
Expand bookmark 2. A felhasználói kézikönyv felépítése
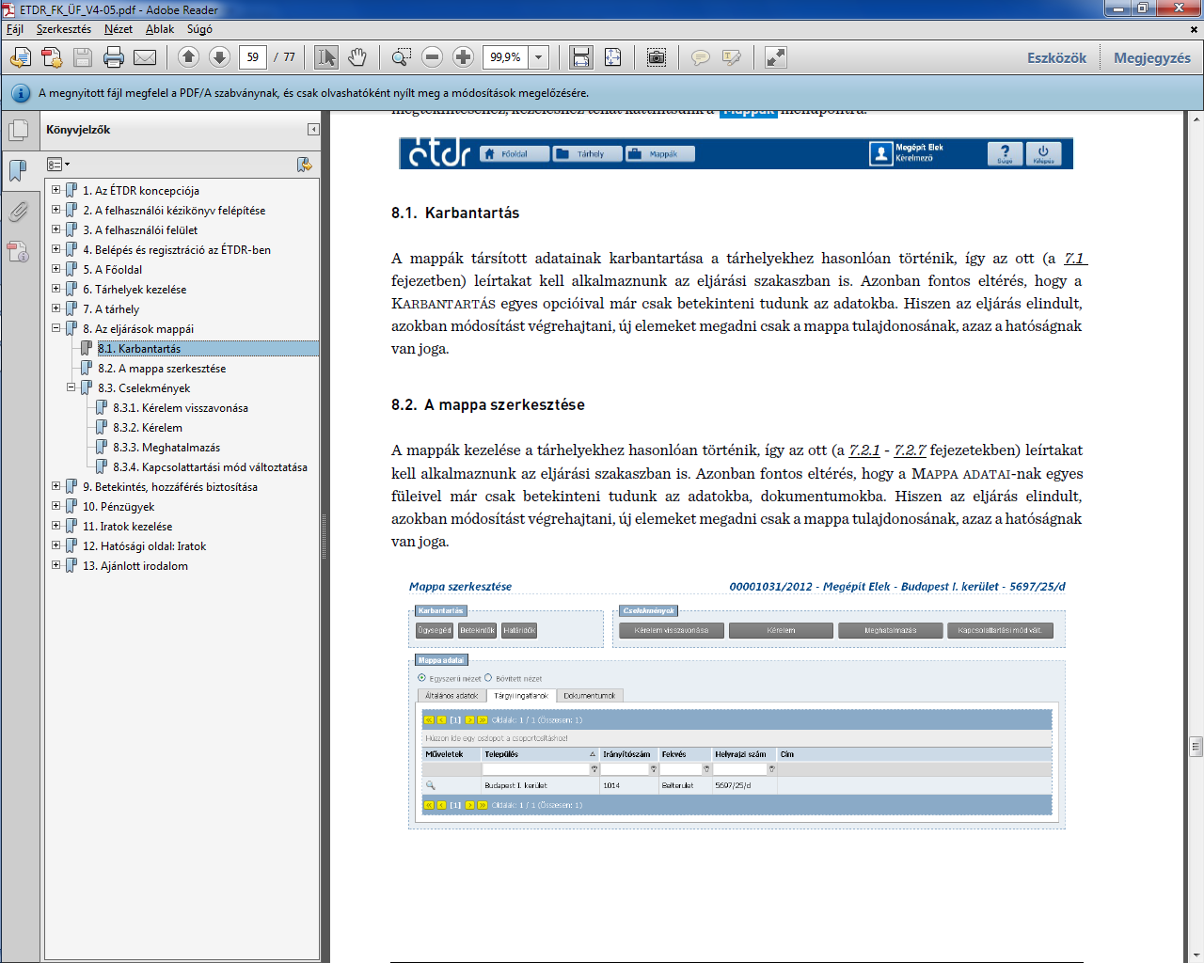(55, 210)
